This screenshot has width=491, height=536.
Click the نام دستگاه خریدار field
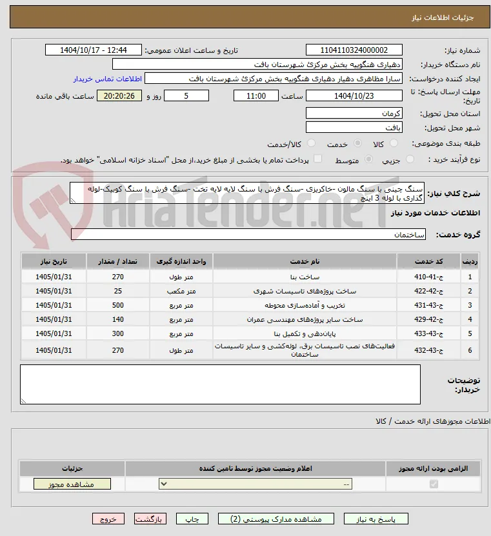click(x=257, y=65)
